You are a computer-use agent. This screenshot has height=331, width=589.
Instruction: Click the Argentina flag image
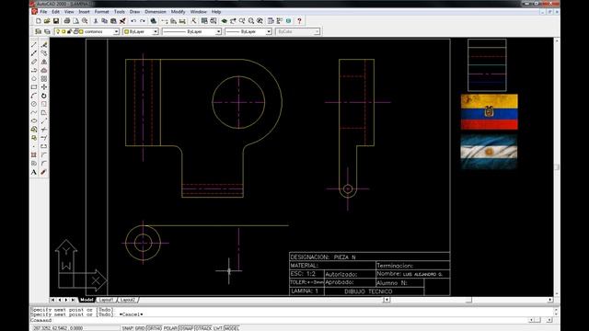tap(489, 152)
